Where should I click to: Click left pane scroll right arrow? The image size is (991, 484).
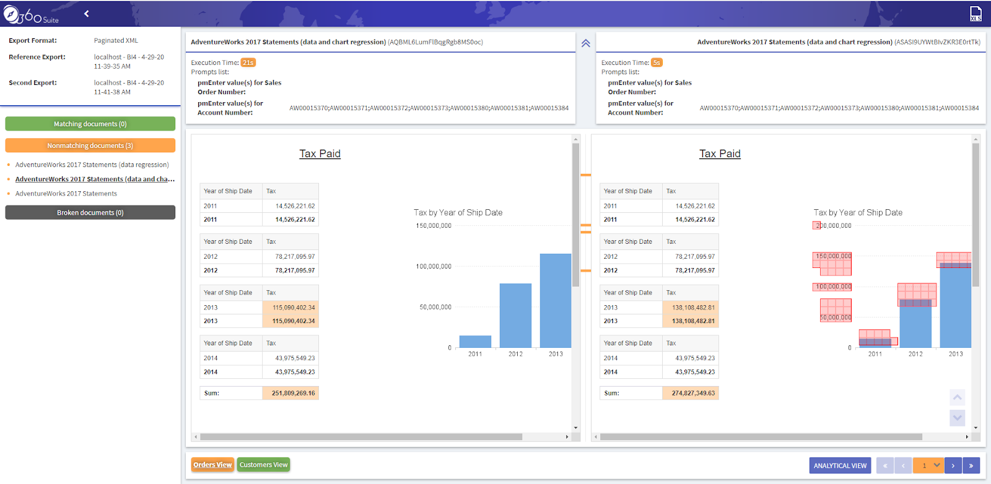coord(567,436)
